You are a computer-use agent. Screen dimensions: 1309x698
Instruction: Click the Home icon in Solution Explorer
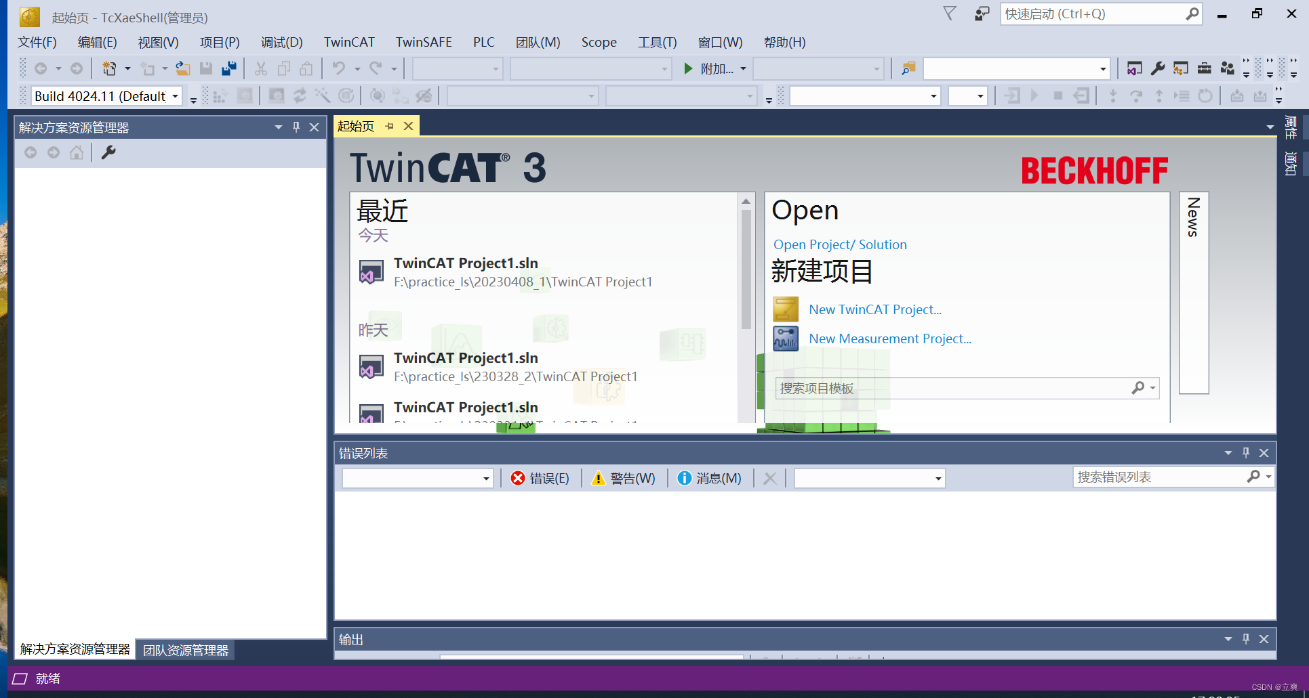point(77,152)
